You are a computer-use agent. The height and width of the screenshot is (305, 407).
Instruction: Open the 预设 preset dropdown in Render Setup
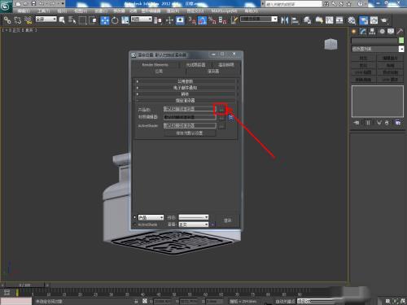(x=194, y=217)
